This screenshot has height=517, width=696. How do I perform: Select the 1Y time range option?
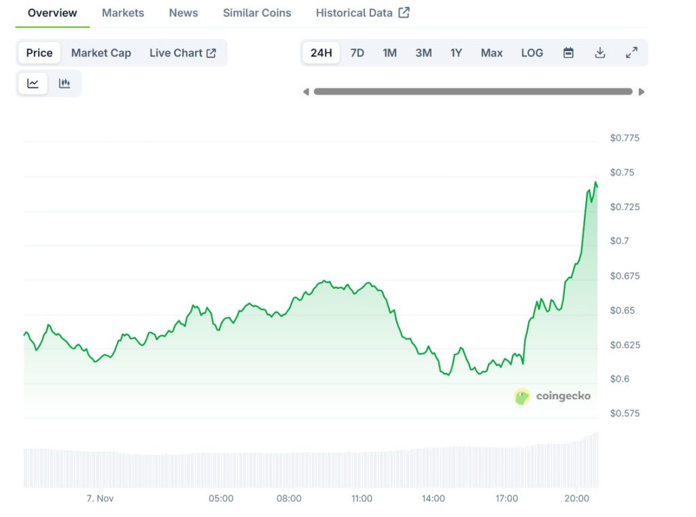456,52
